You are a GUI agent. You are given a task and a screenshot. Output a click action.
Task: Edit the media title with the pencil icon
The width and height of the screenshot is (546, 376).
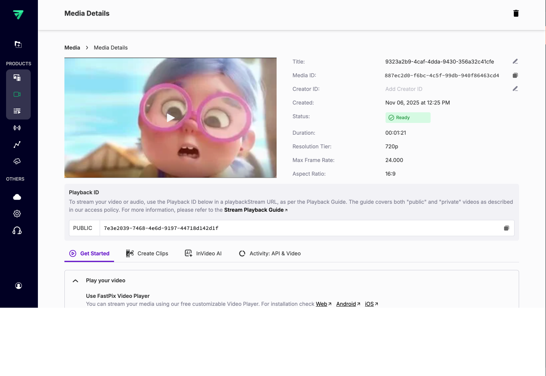[515, 61]
